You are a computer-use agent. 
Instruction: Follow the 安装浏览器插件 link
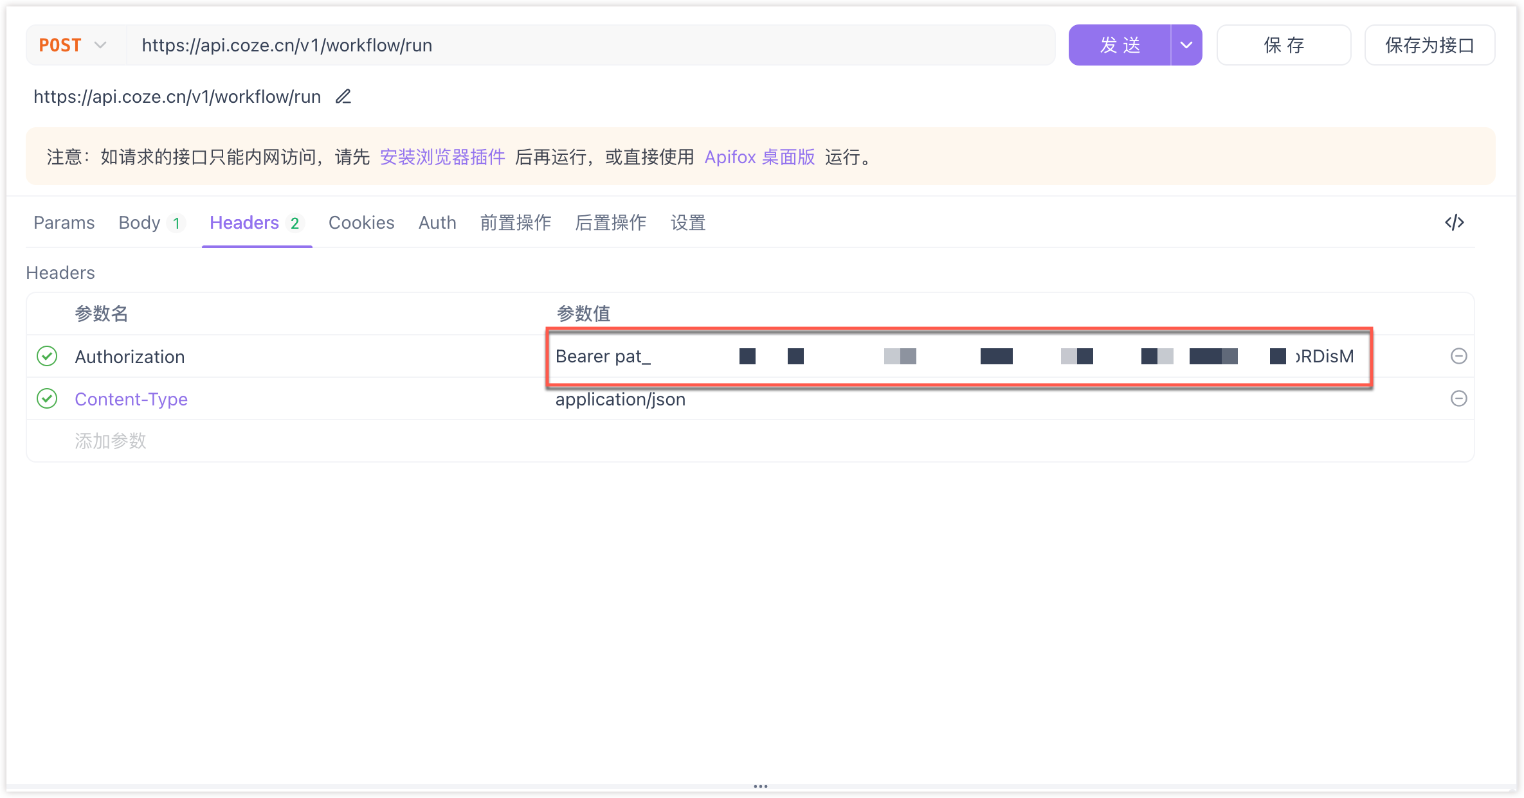(442, 157)
